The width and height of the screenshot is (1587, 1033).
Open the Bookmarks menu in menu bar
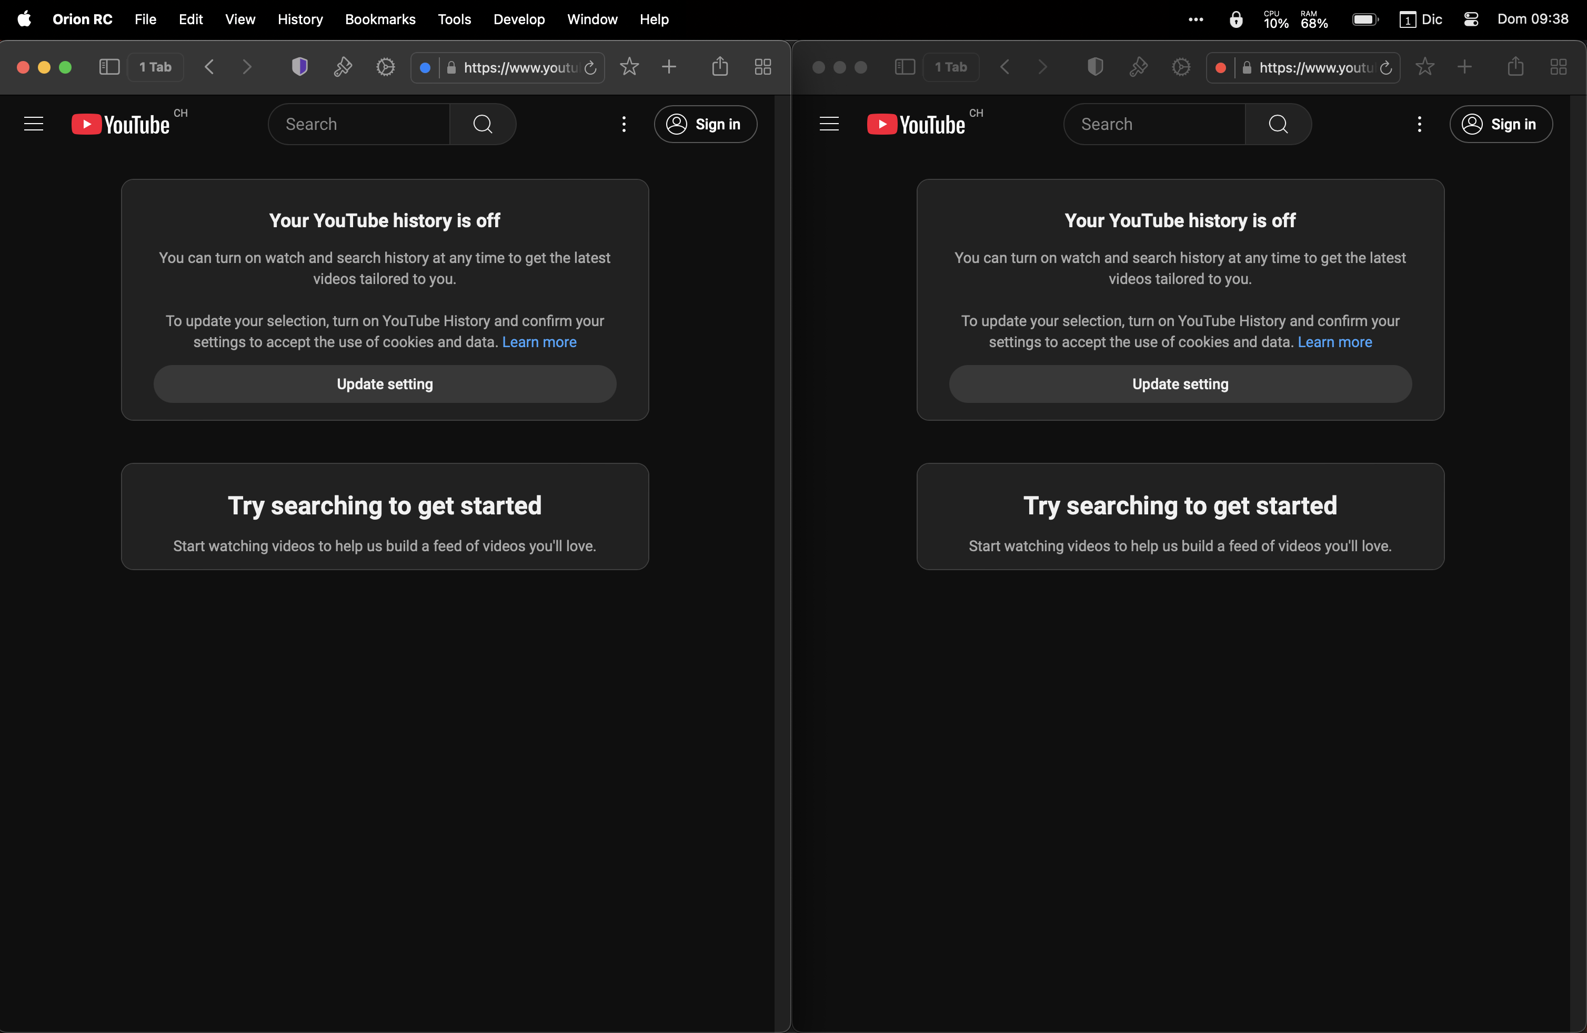pyautogui.click(x=380, y=19)
